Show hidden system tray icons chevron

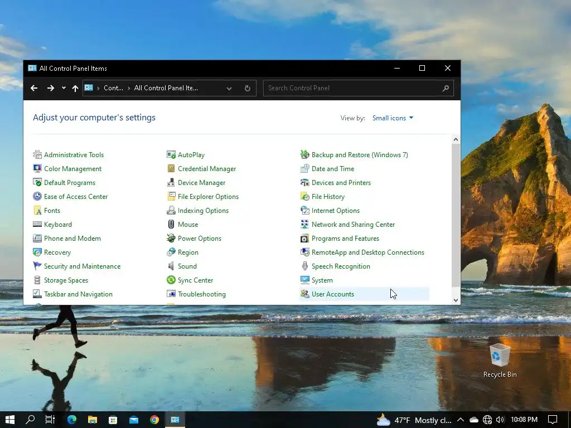(x=460, y=420)
